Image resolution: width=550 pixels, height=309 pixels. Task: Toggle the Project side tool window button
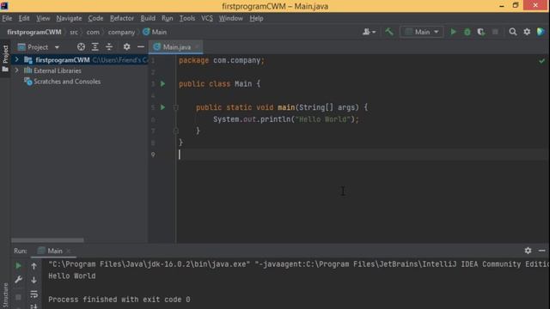pyautogui.click(x=5, y=58)
